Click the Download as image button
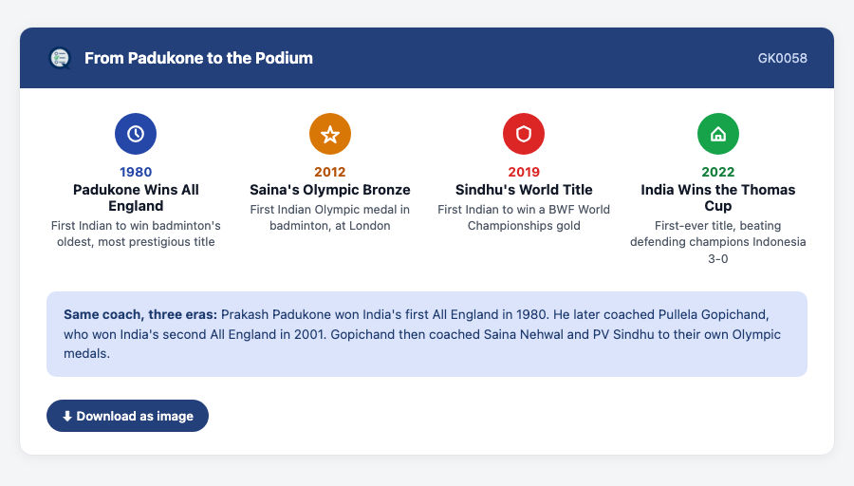The height and width of the screenshot is (486, 854). [127, 416]
